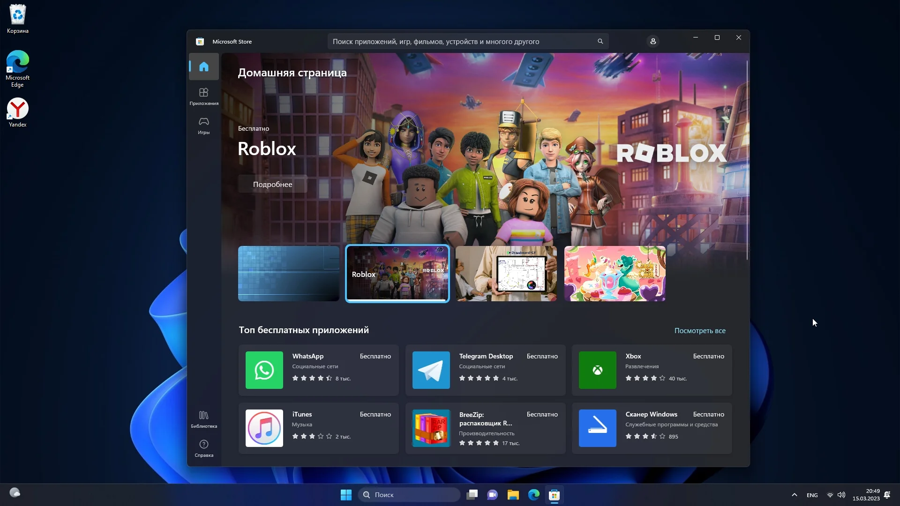Select the Xbox app tile
The height and width of the screenshot is (506, 900).
(x=652, y=370)
